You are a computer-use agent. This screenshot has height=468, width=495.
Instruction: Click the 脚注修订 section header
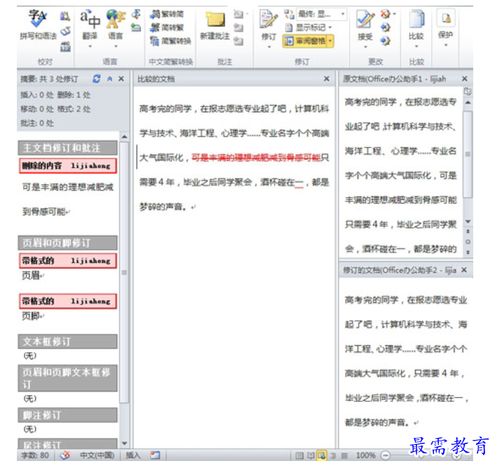tap(67, 415)
